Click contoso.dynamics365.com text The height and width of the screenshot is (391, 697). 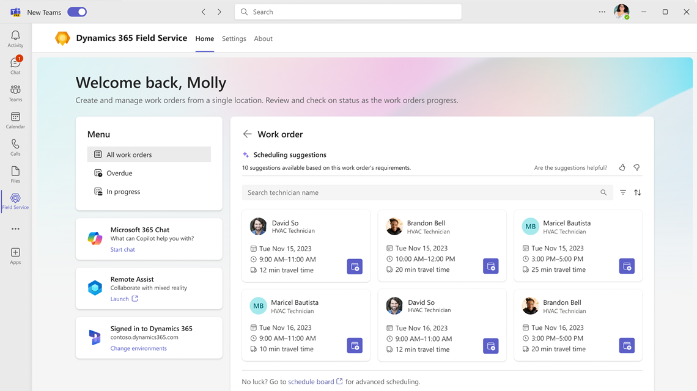144,337
